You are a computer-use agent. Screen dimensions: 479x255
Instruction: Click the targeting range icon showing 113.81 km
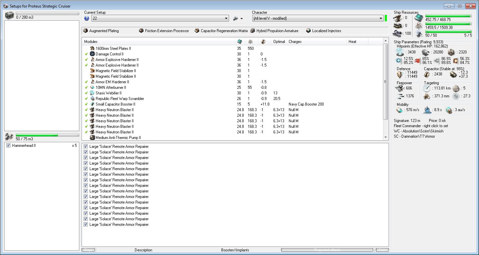click(426, 88)
